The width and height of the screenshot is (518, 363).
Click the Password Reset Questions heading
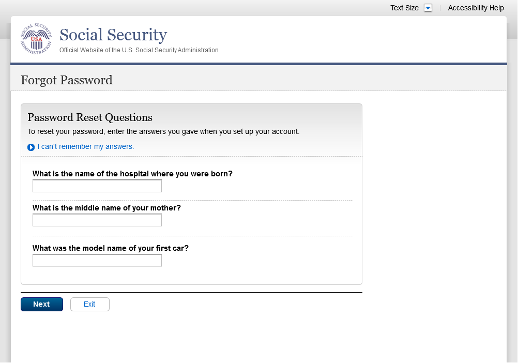(90, 117)
